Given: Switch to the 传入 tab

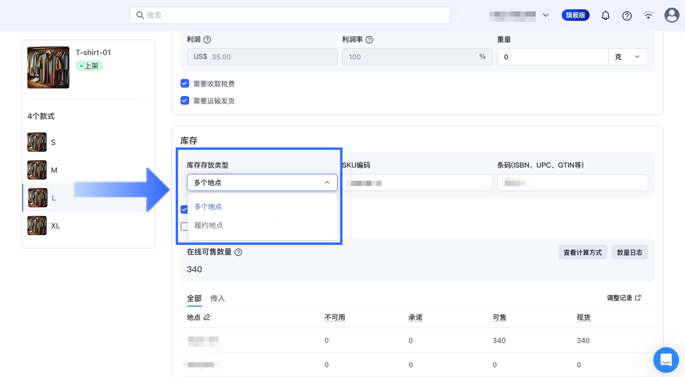Looking at the screenshot, I should pos(217,298).
